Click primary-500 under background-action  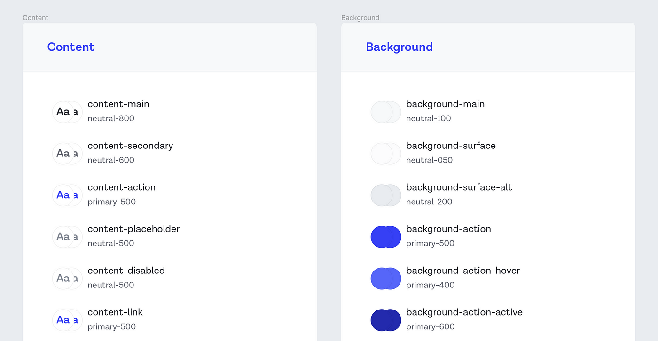tap(431, 244)
